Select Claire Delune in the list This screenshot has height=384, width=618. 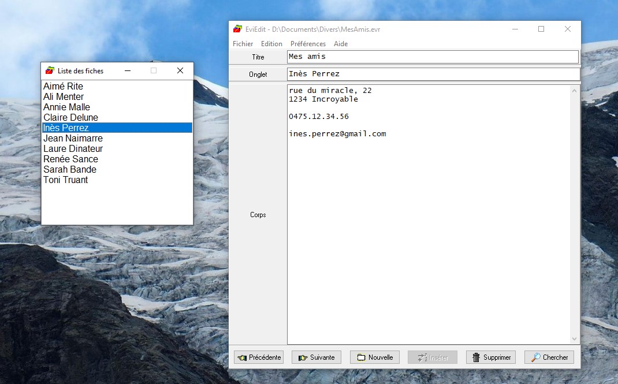pyautogui.click(x=70, y=117)
